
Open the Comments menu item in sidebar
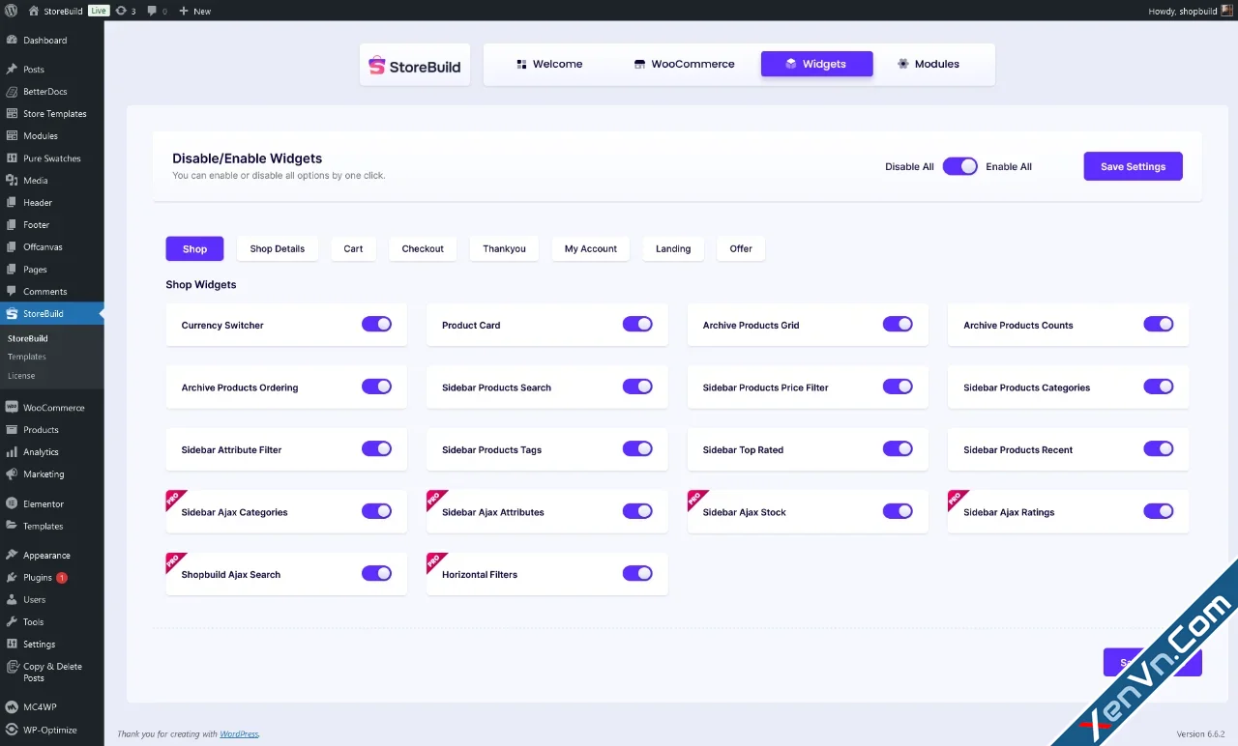coord(52,292)
